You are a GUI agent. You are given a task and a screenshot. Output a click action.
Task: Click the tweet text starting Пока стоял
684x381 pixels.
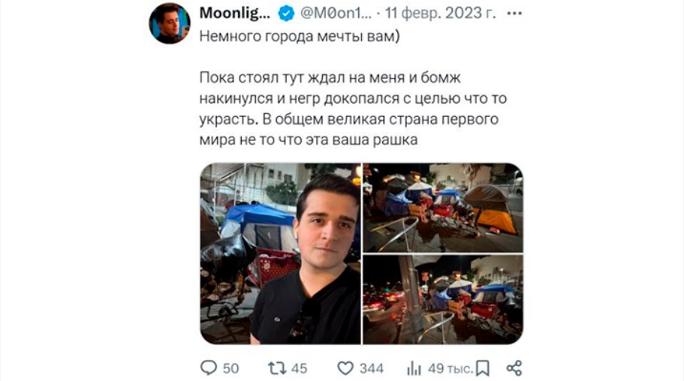click(x=353, y=109)
